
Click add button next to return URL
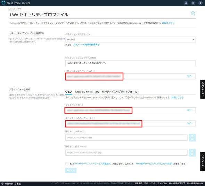[192, 153]
